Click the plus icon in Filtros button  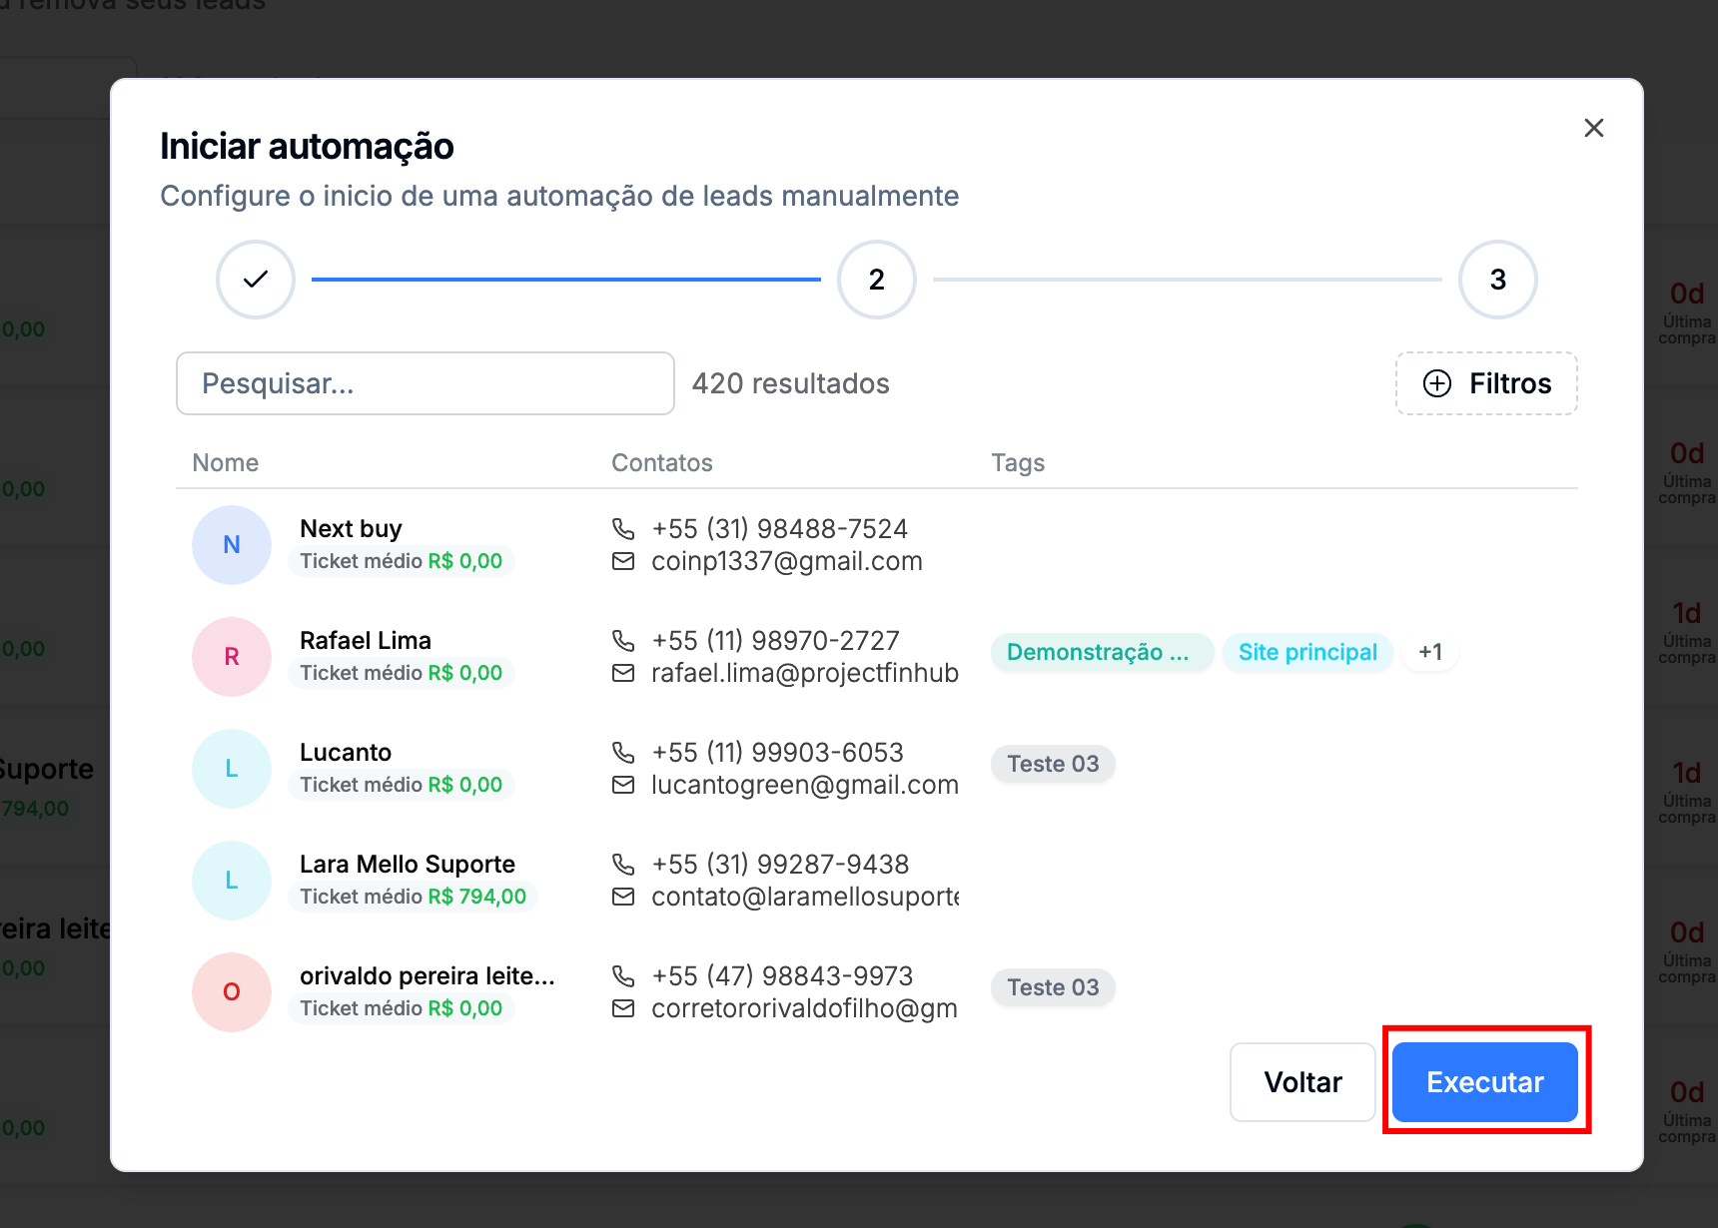point(1437,383)
